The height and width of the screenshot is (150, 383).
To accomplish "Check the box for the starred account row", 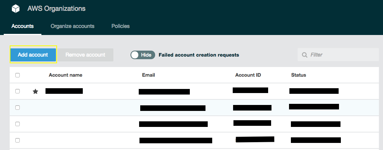I will 18,91.
